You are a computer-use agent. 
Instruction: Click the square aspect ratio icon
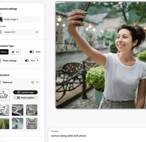pos(1,32)
